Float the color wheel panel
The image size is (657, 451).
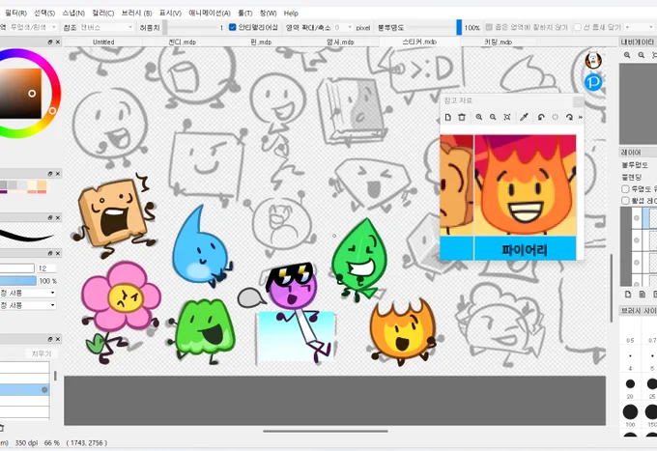coord(50,42)
